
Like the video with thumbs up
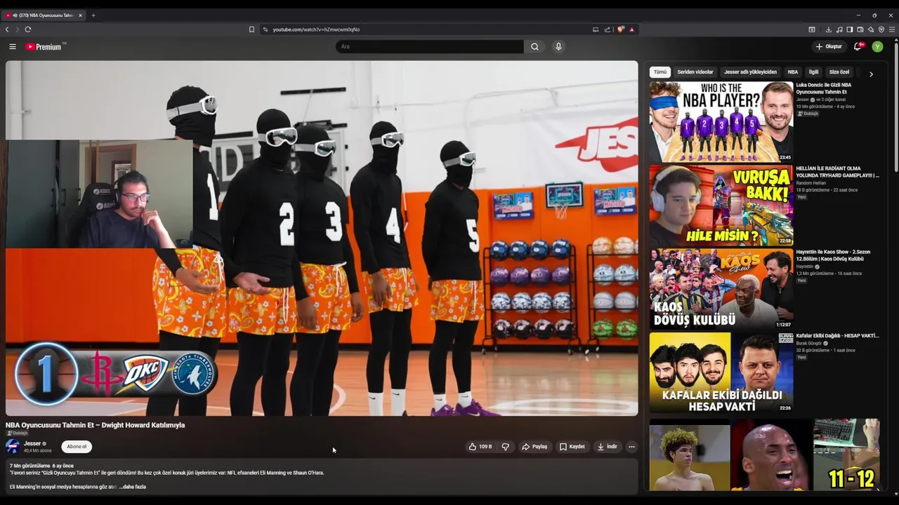click(x=480, y=446)
